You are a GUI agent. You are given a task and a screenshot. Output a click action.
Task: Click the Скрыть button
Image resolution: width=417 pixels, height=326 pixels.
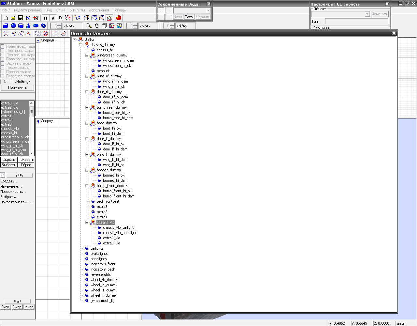[9, 160]
